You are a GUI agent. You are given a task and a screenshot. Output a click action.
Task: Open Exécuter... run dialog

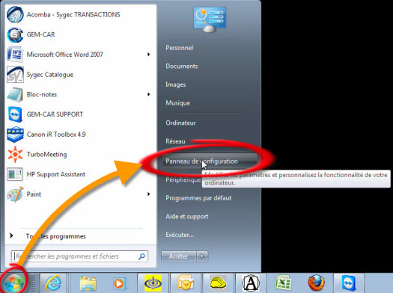click(180, 235)
